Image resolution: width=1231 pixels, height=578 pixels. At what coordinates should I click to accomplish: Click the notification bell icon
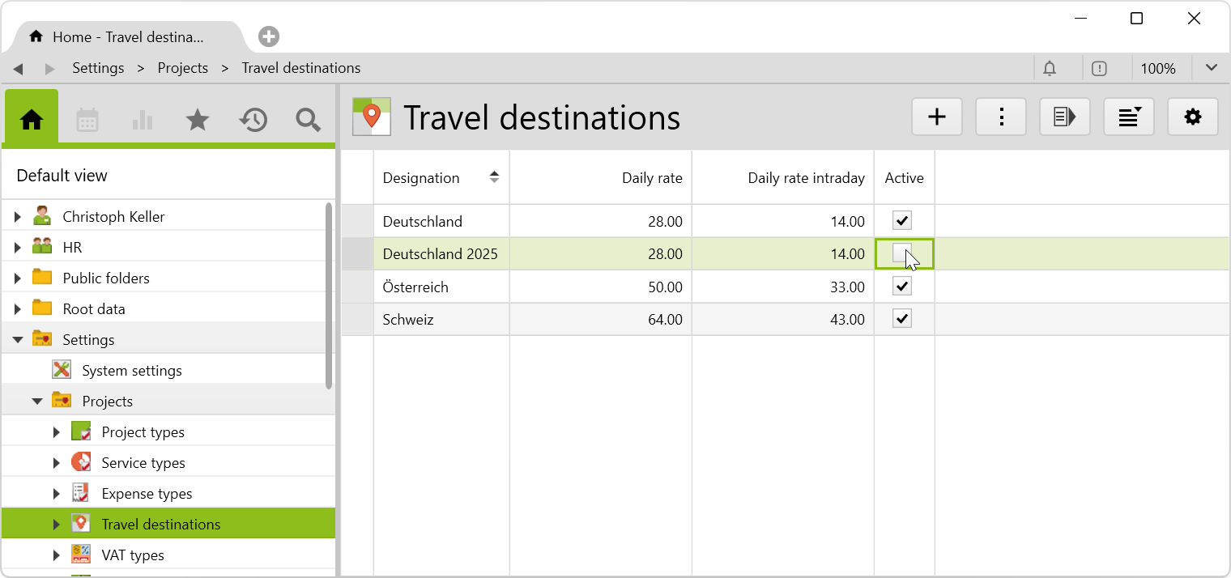point(1050,69)
